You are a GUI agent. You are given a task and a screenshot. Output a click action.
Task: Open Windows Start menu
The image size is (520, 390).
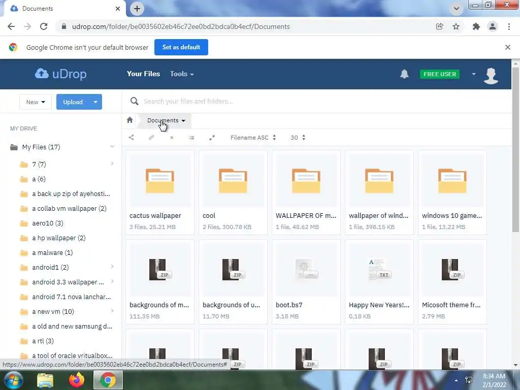tap(13, 380)
